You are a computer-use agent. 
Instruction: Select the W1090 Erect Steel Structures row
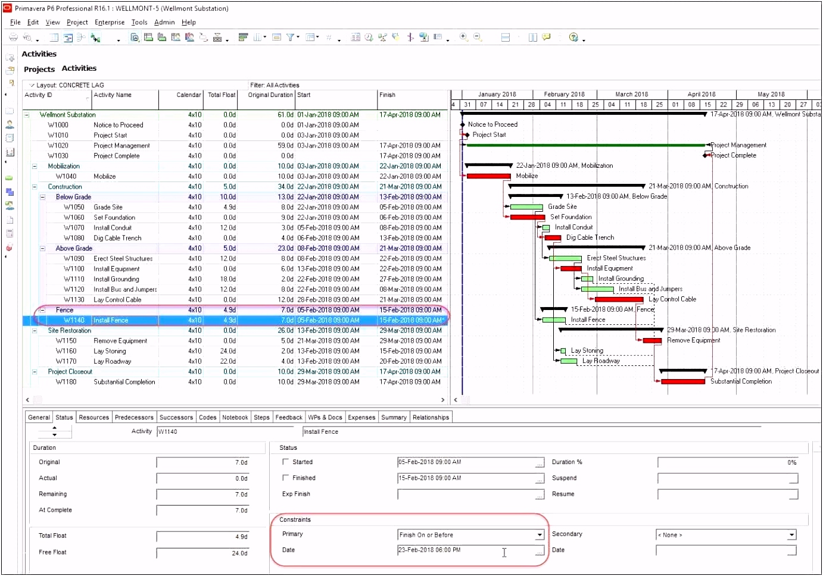click(235, 259)
